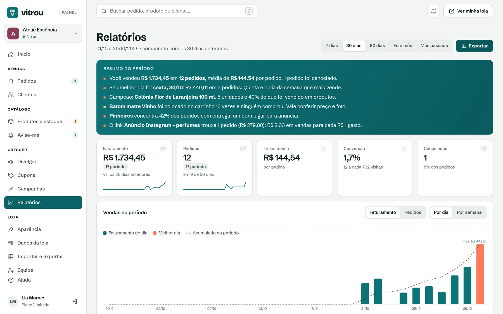The width and height of the screenshot is (503, 314).
Task: Click the vitrou logo icon
Action: (x=13, y=13)
